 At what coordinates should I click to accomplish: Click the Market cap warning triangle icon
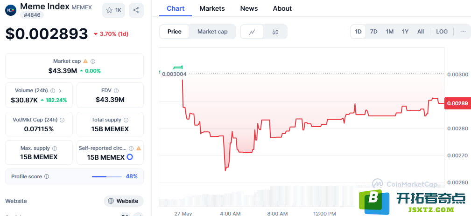[x=85, y=61]
